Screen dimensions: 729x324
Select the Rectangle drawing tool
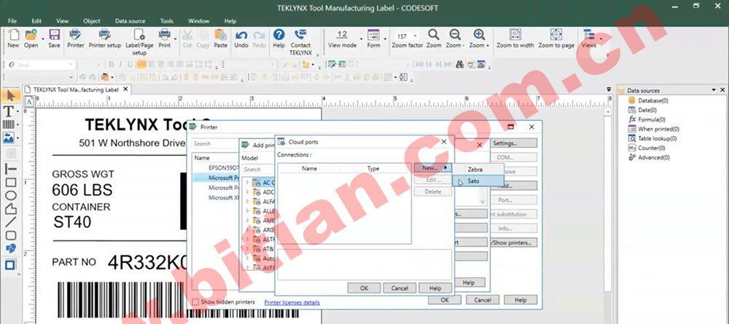tap(11, 183)
